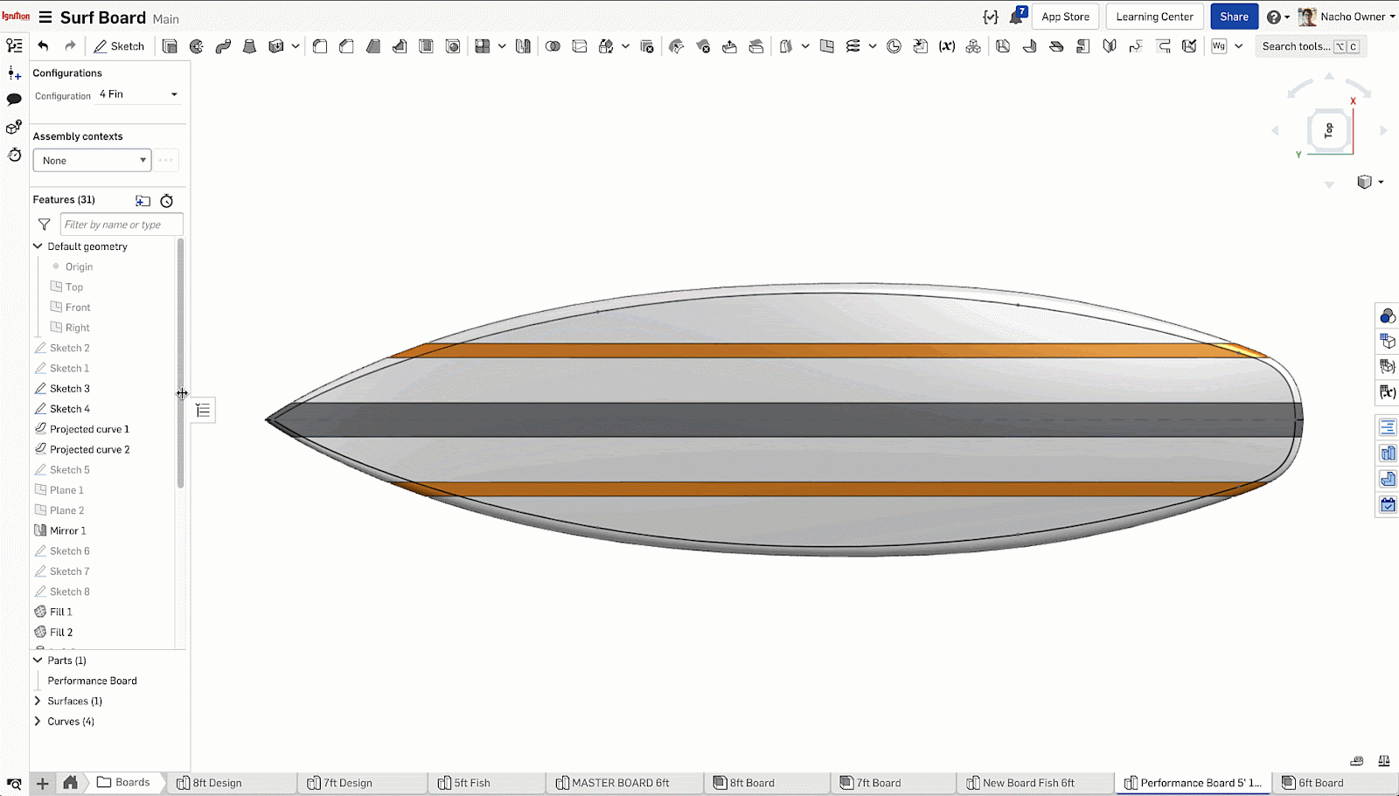This screenshot has height=796, width=1399.
Task: Open the Configuration dropdown showing 4 Fin
Action: click(138, 94)
